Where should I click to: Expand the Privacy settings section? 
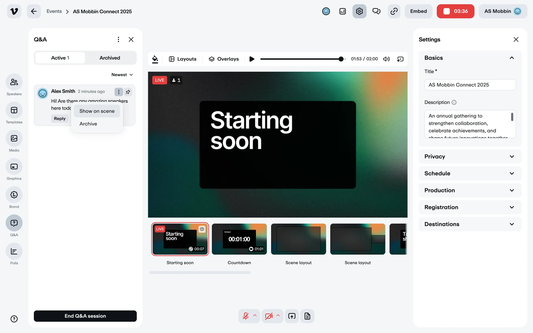click(x=470, y=157)
